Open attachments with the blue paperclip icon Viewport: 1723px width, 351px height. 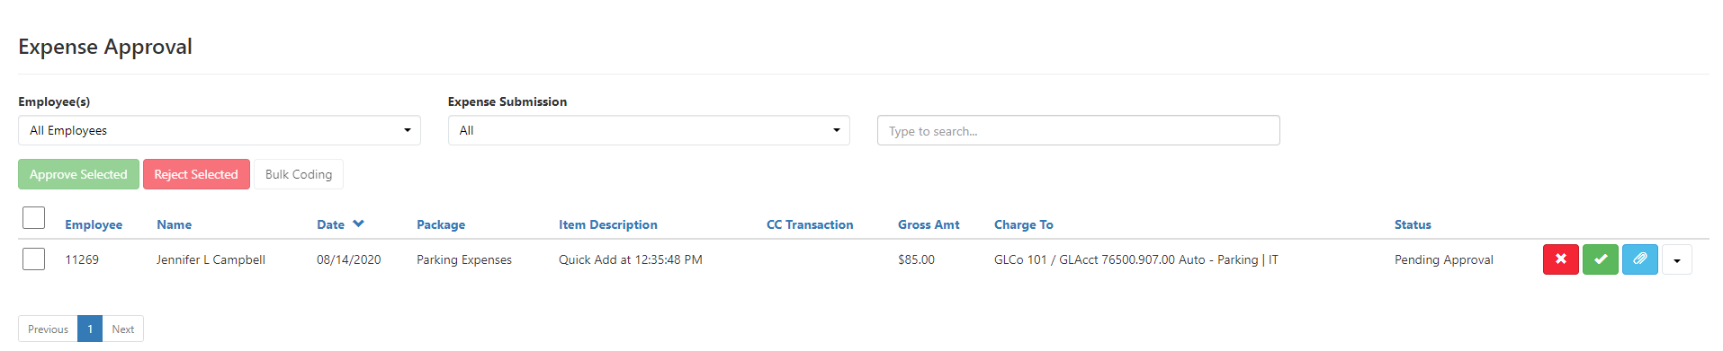coord(1639,259)
